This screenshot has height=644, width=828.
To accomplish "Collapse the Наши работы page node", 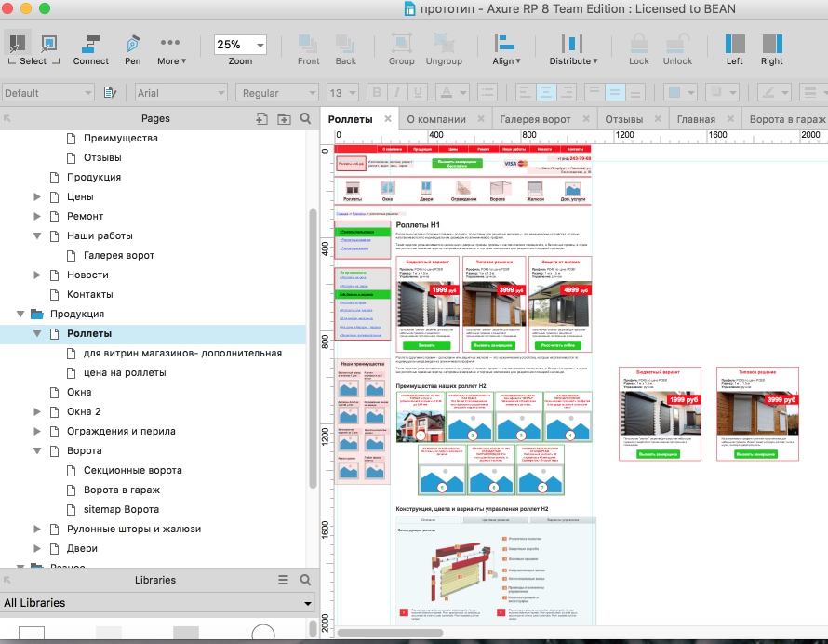I will tap(37, 235).
